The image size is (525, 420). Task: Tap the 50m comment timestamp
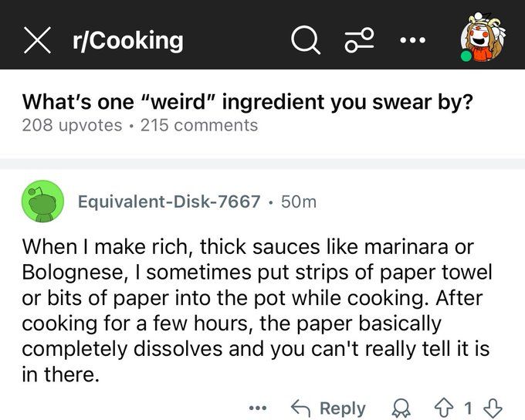coord(299,202)
